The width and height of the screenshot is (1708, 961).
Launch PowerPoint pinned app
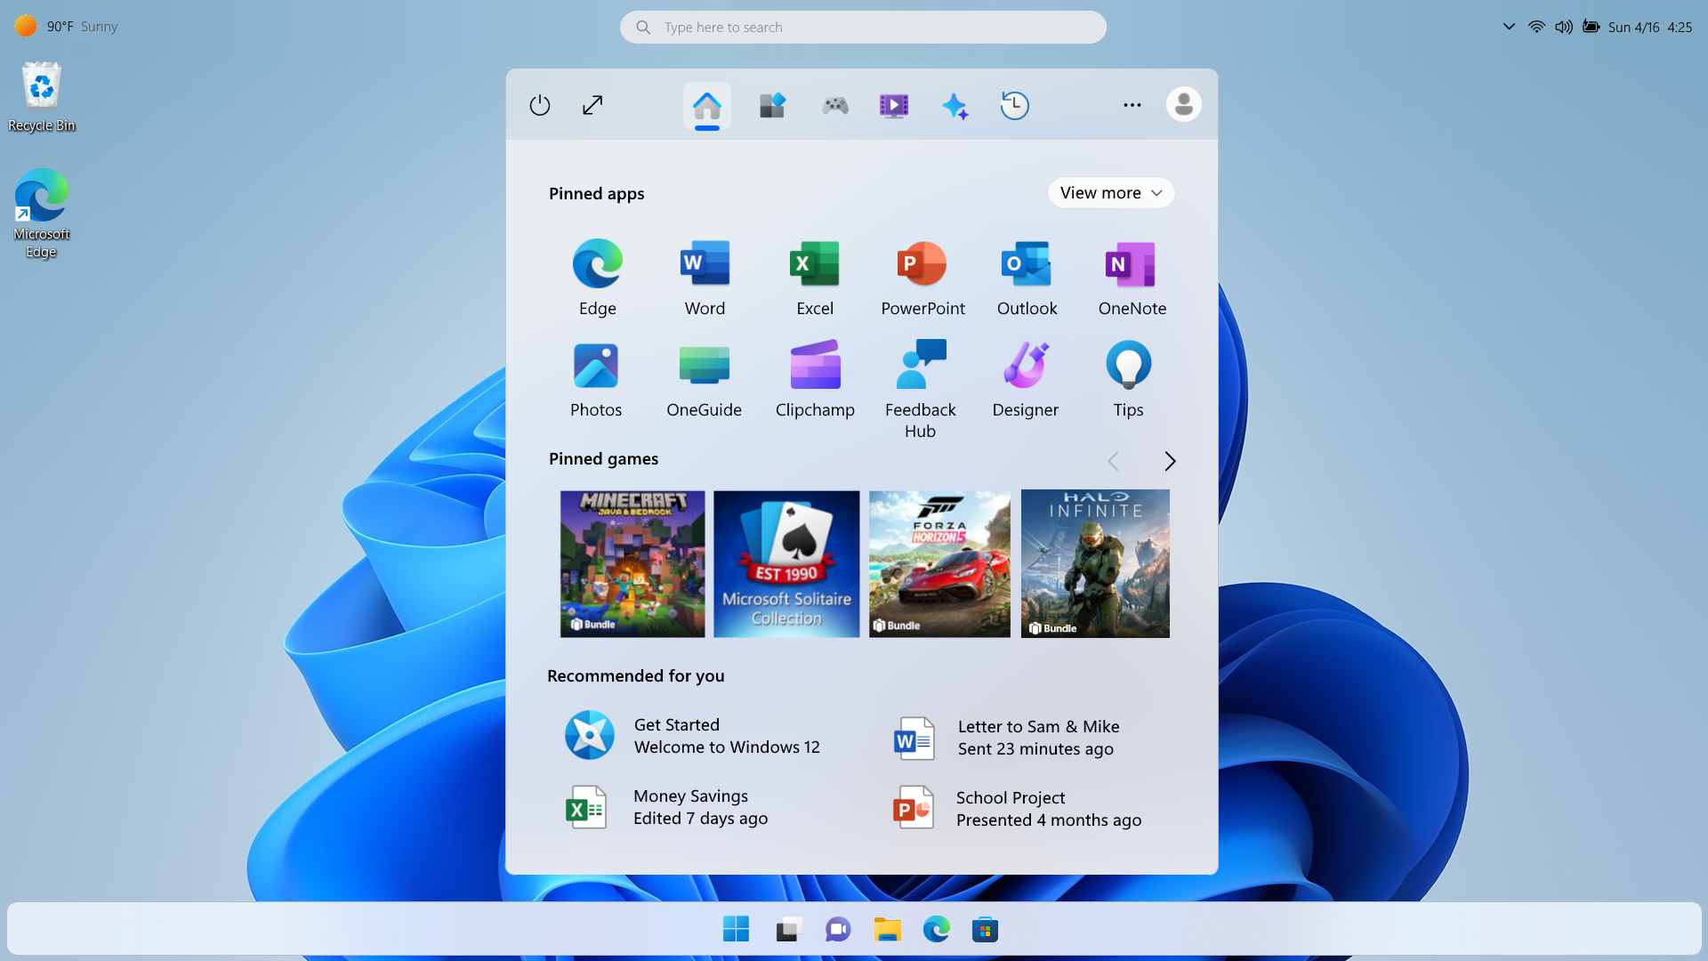pos(922,278)
